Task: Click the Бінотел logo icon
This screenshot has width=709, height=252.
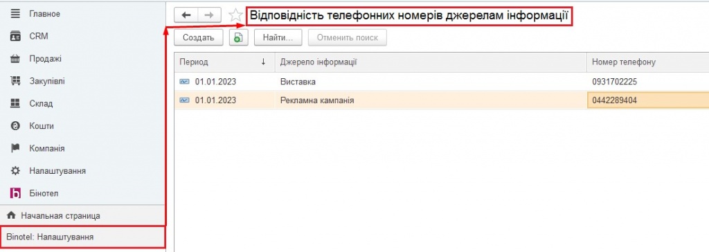Action: pyautogui.click(x=15, y=193)
